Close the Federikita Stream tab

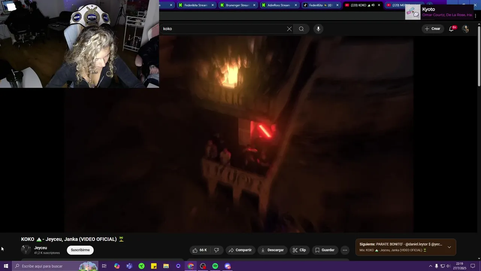coord(213,5)
